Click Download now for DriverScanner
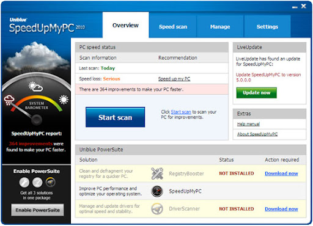Screen dimensions: 313x226 click(x=281, y=209)
